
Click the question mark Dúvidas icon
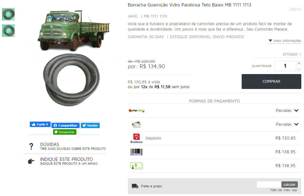(x=31, y=146)
